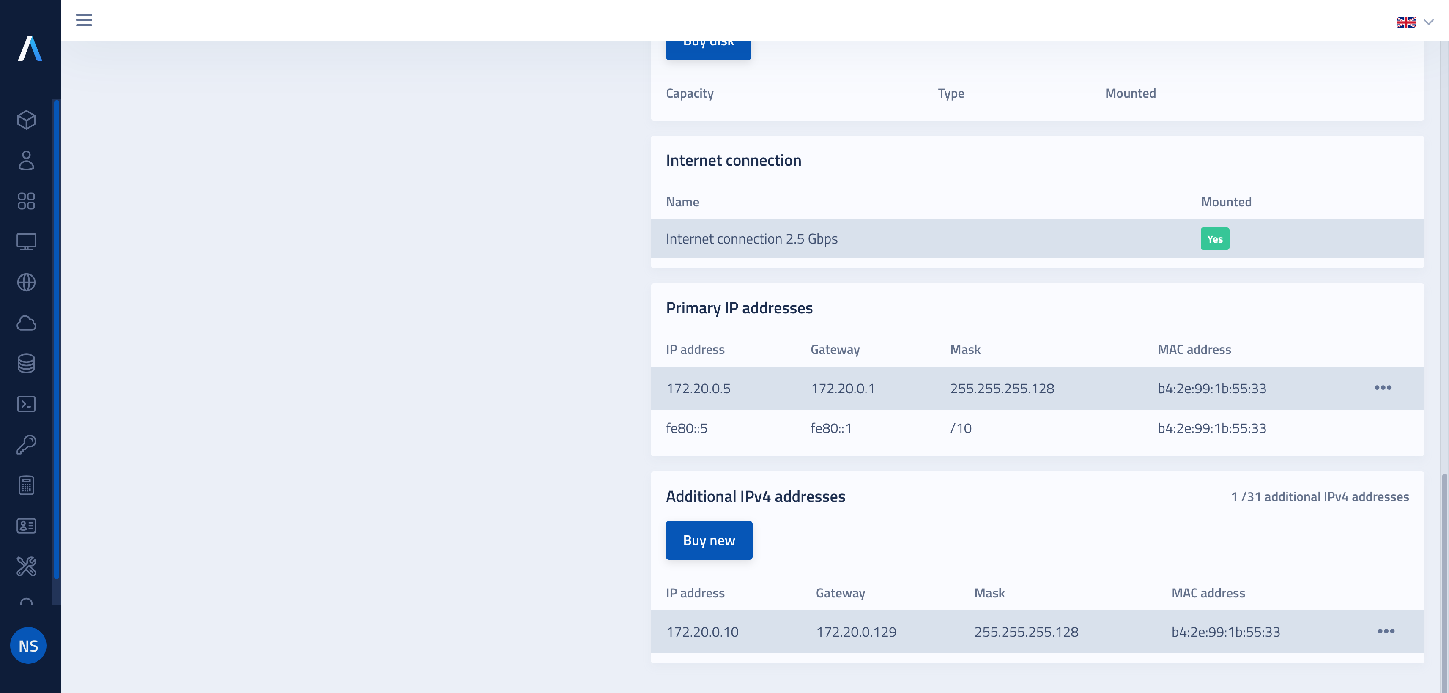Open options menu for 172.20.0.10 row
Image resolution: width=1449 pixels, height=693 pixels.
point(1386,631)
